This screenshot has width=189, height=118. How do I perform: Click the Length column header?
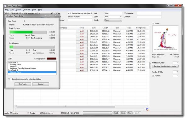(x=105, y=28)
